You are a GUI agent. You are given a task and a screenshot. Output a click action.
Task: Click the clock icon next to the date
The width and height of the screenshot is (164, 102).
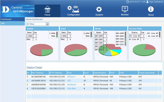(127, 2)
